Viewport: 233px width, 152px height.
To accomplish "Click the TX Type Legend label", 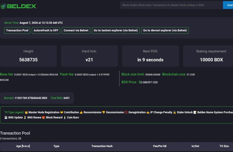I will click(x=14, y=112).
